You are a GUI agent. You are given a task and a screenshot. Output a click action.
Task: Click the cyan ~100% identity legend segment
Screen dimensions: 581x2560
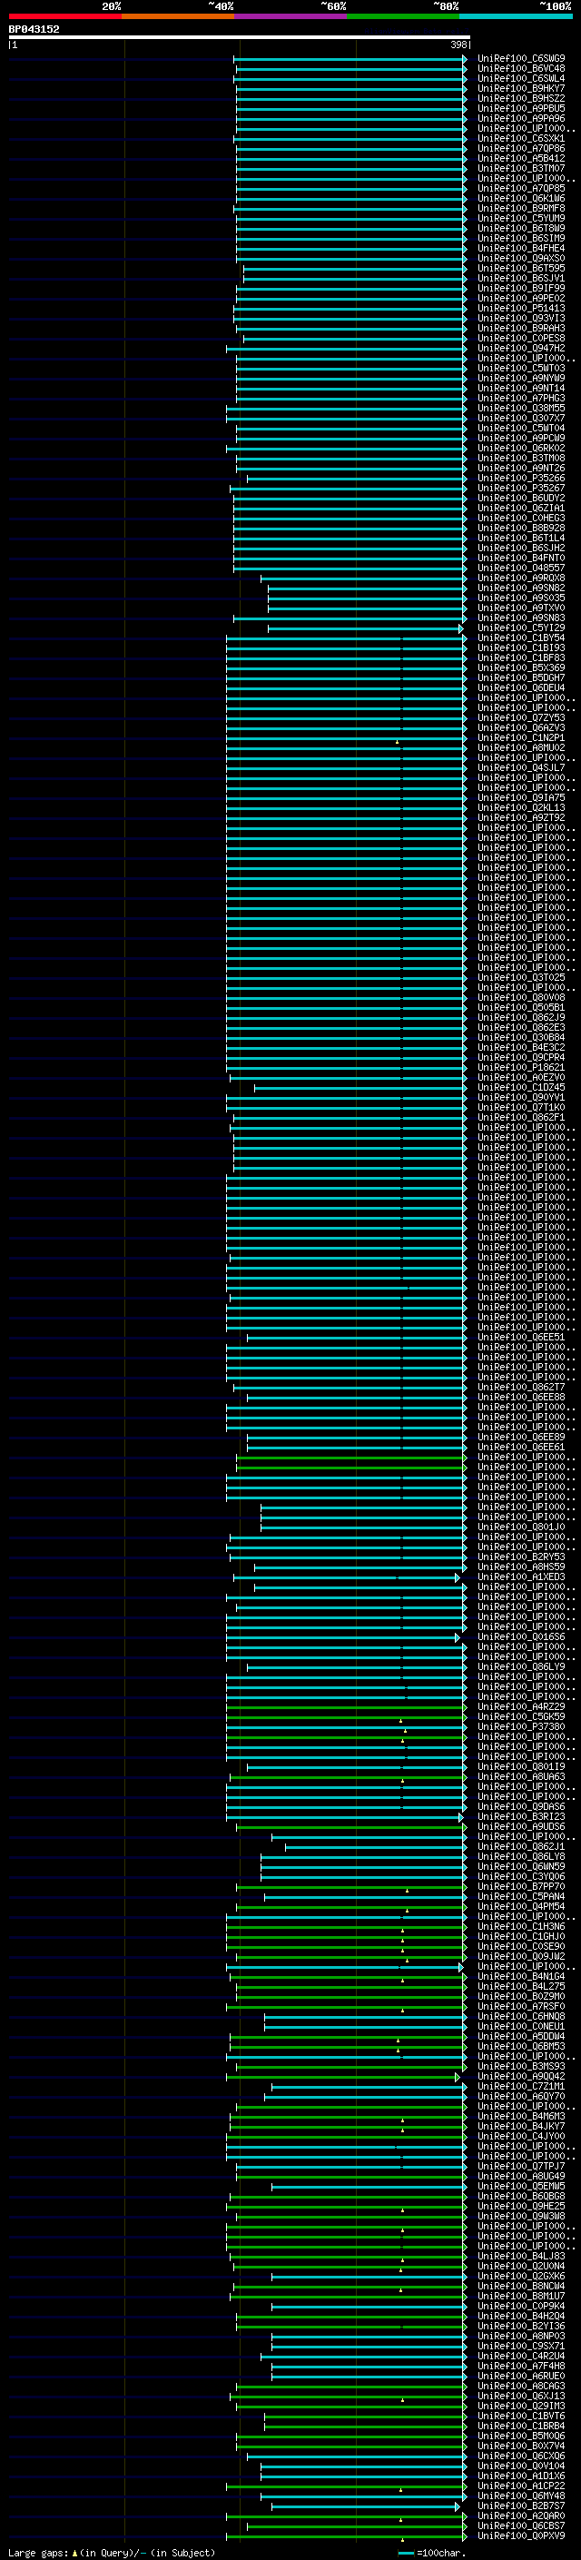click(x=517, y=16)
